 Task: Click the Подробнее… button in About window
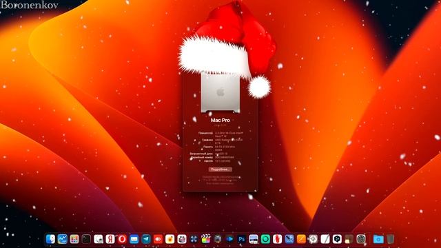pos(220,169)
